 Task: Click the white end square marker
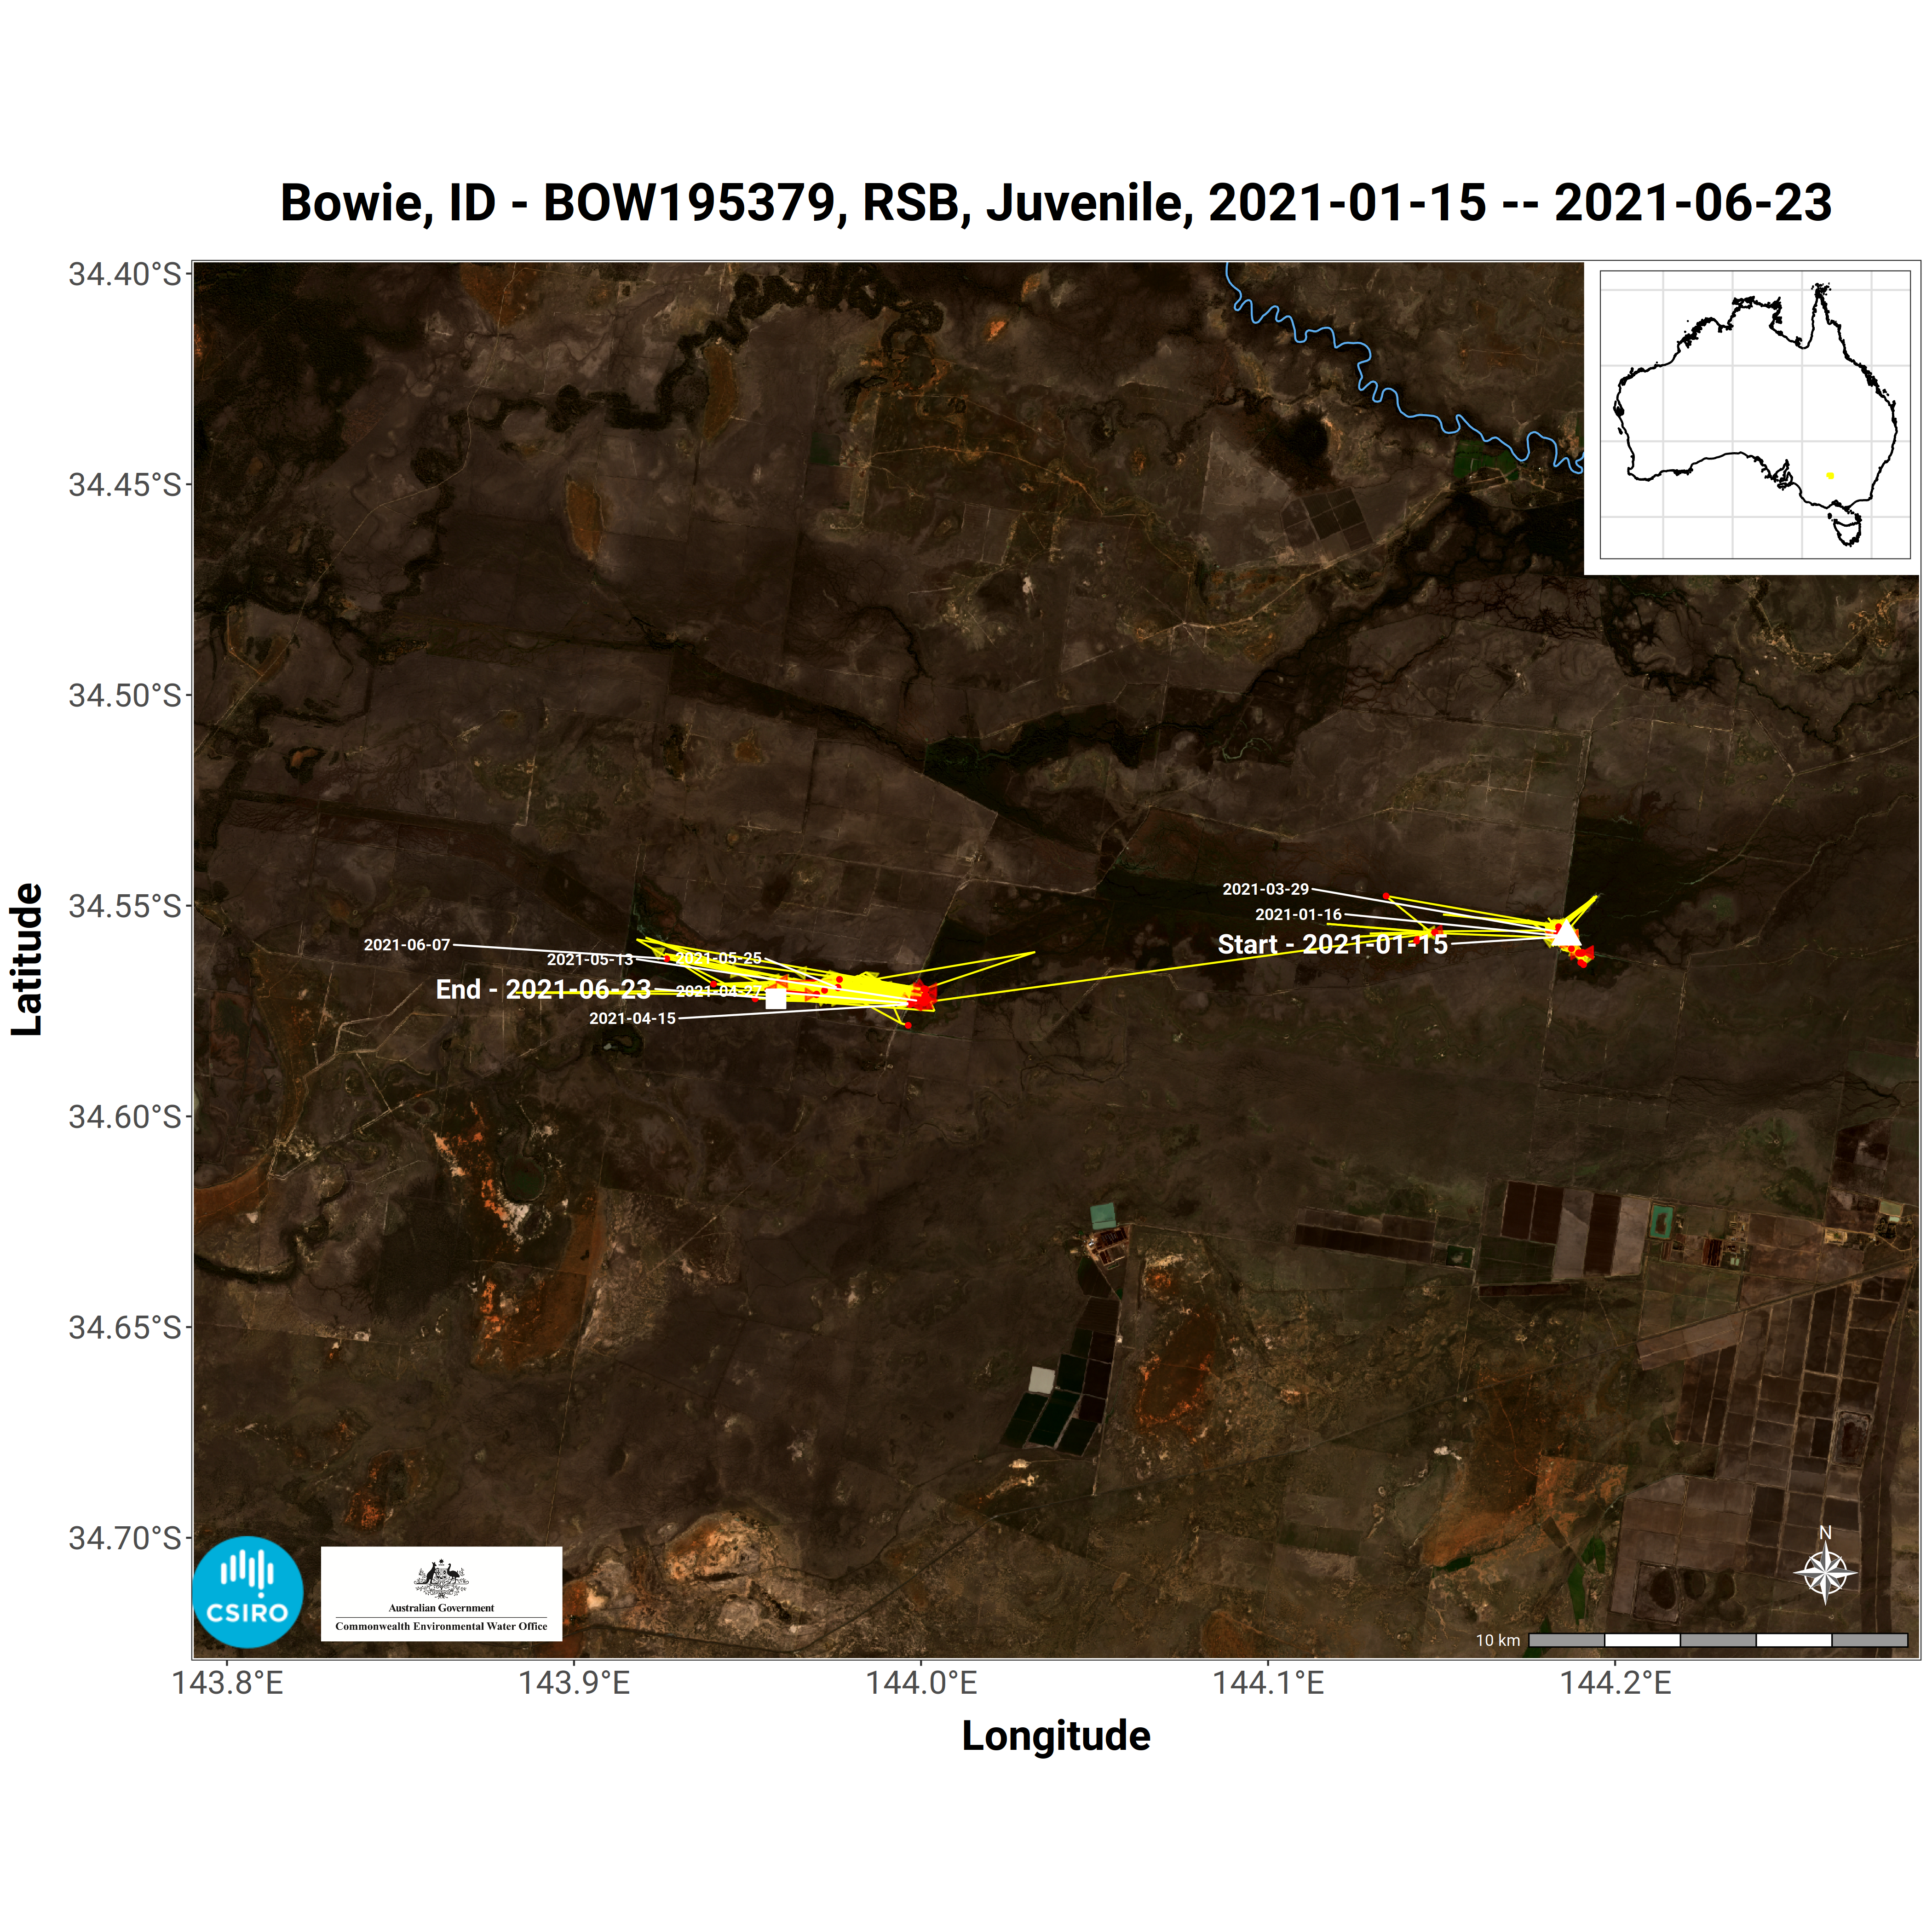click(775, 998)
